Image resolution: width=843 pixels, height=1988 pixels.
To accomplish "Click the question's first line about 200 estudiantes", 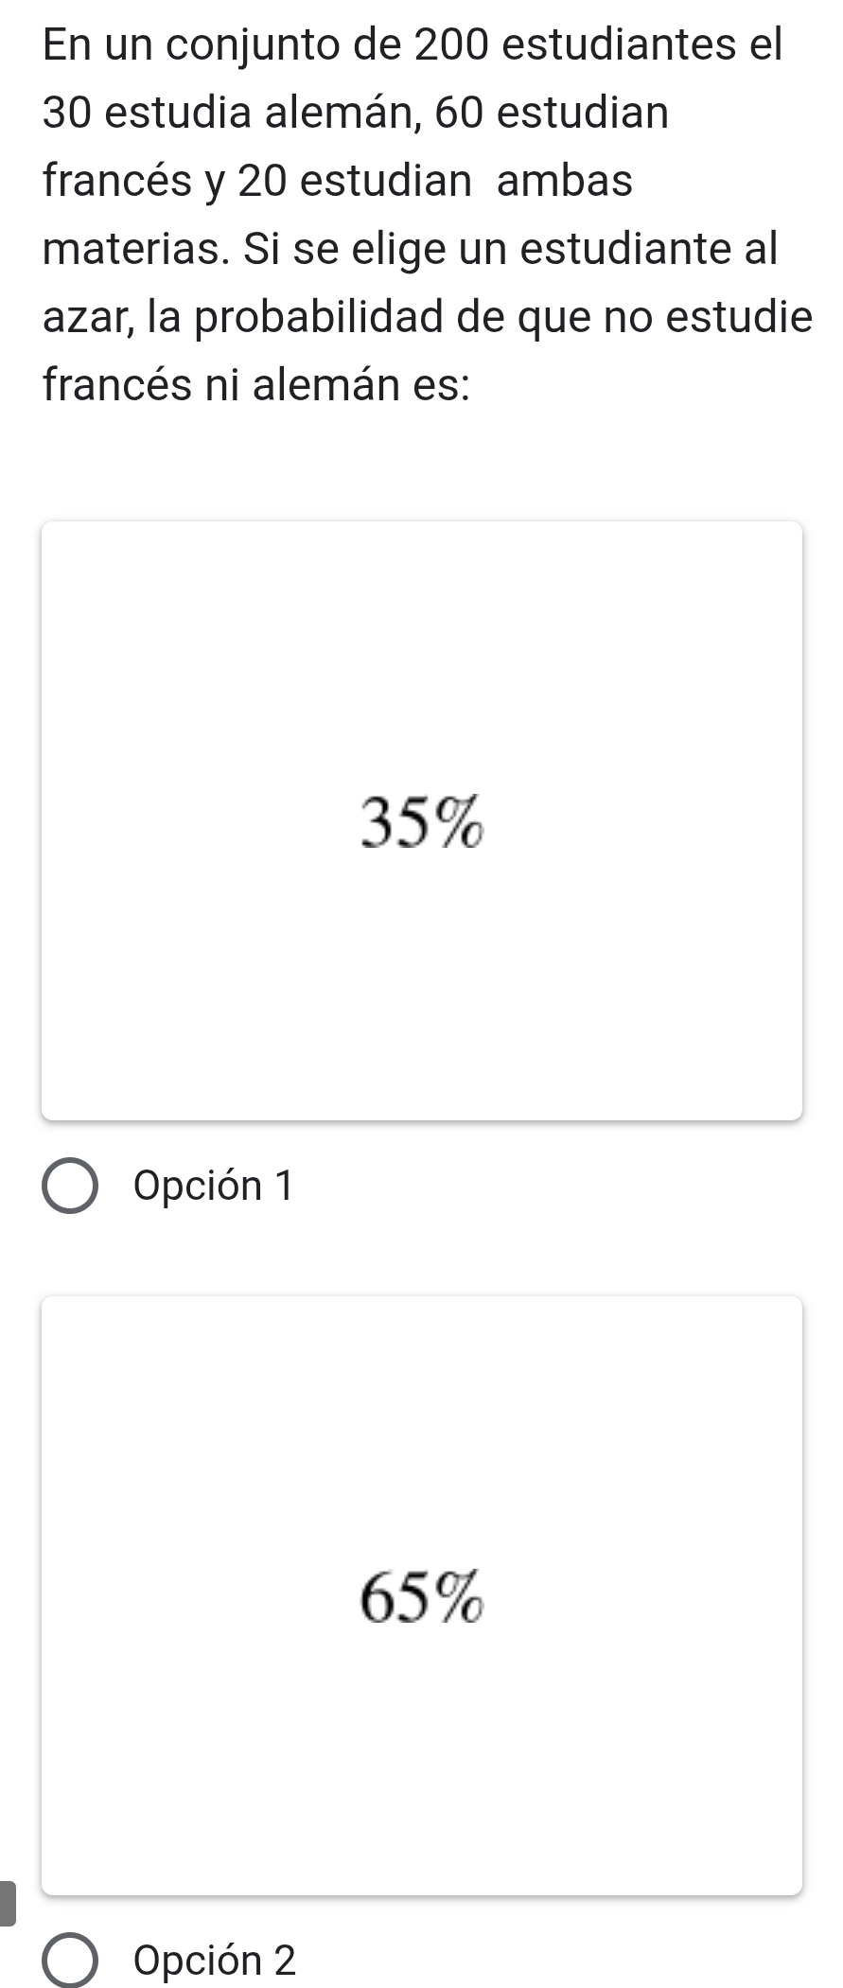I will click(x=413, y=44).
